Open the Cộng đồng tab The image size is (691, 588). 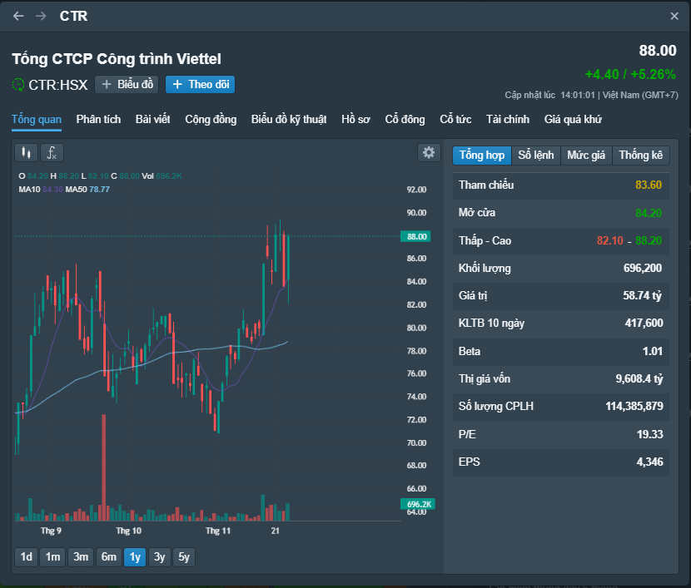[211, 119]
